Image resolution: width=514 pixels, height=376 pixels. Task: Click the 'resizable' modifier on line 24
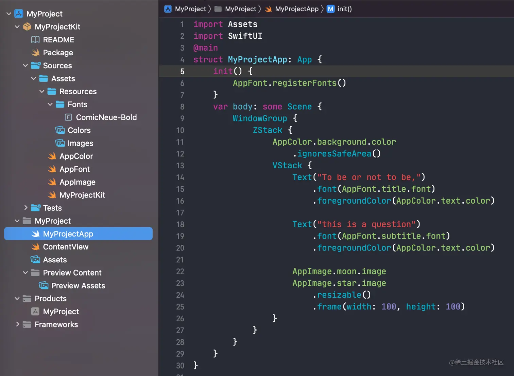click(x=339, y=295)
